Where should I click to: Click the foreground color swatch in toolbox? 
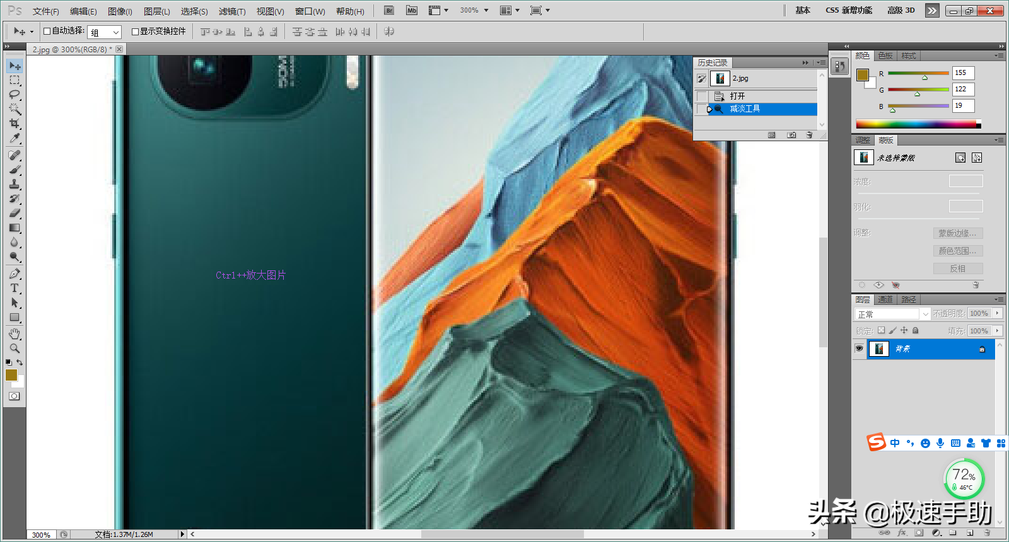(11, 375)
